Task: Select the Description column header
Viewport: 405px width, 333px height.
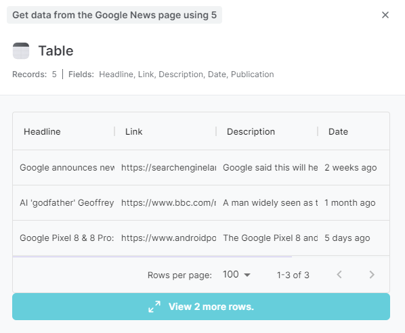Action: pyautogui.click(x=251, y=132)
